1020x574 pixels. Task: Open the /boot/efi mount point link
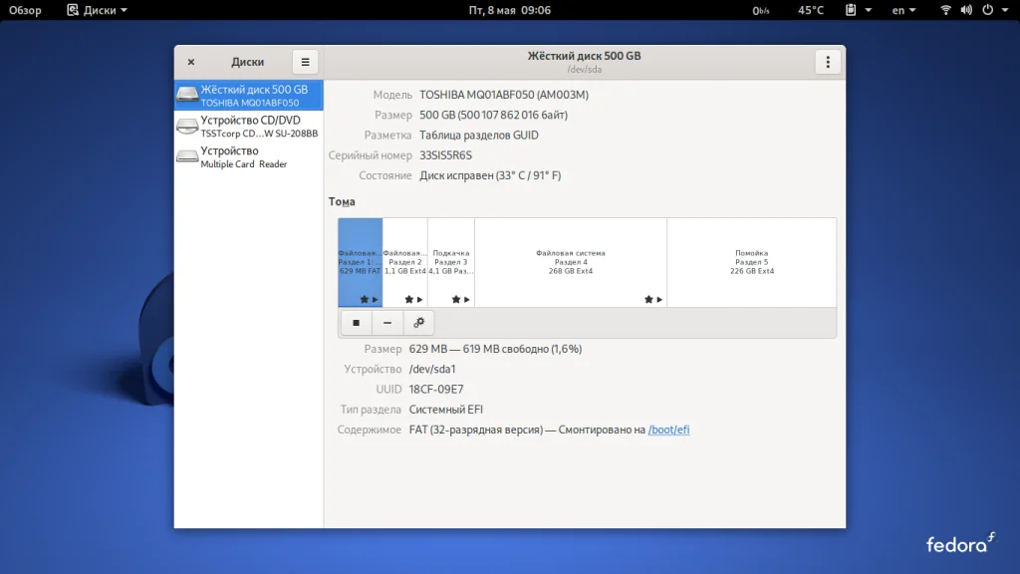pos(668,430)
